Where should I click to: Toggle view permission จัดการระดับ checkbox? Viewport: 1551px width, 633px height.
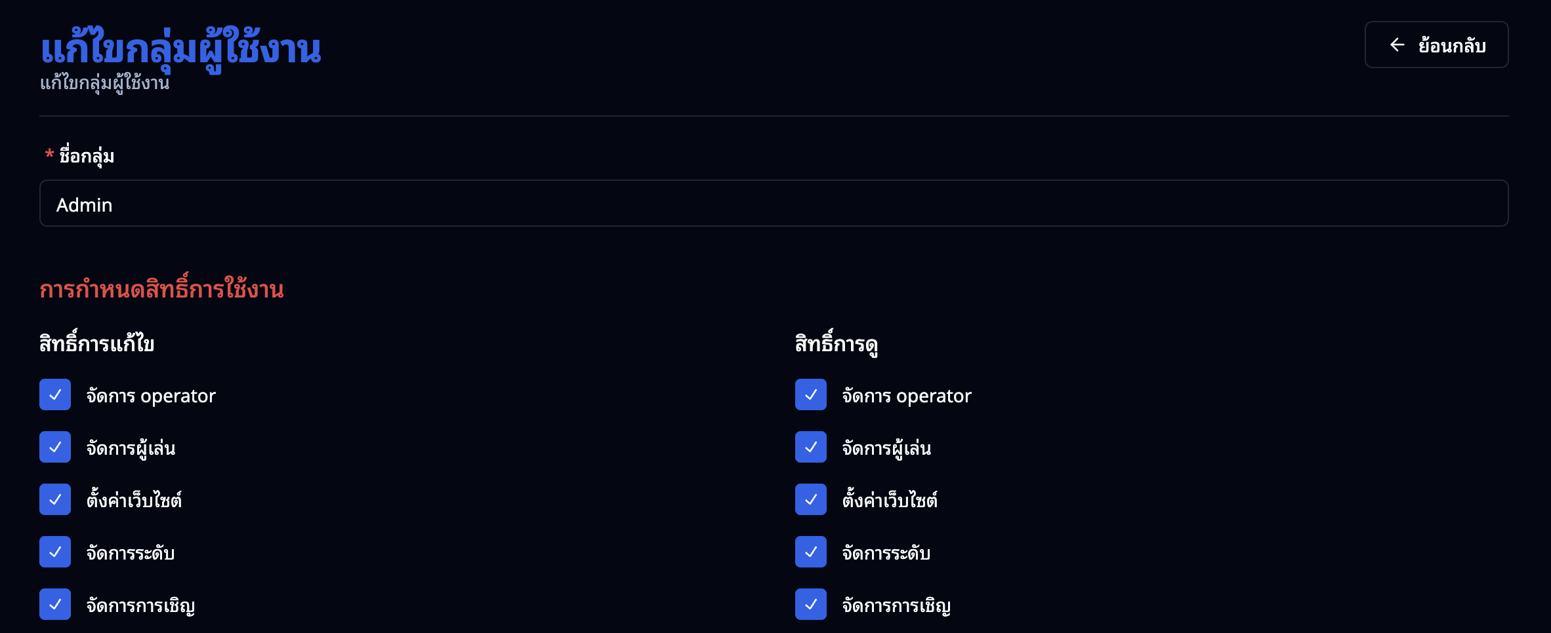[x=811, y=552]
